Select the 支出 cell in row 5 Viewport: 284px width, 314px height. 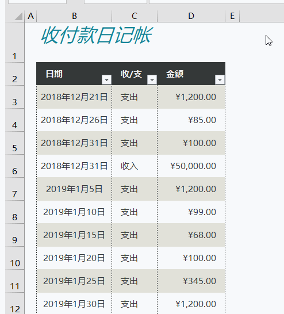click(x=135, y=143)
